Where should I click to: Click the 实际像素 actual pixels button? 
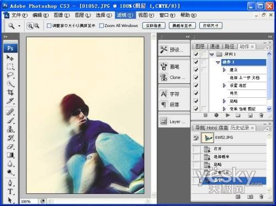coord(154,25)
